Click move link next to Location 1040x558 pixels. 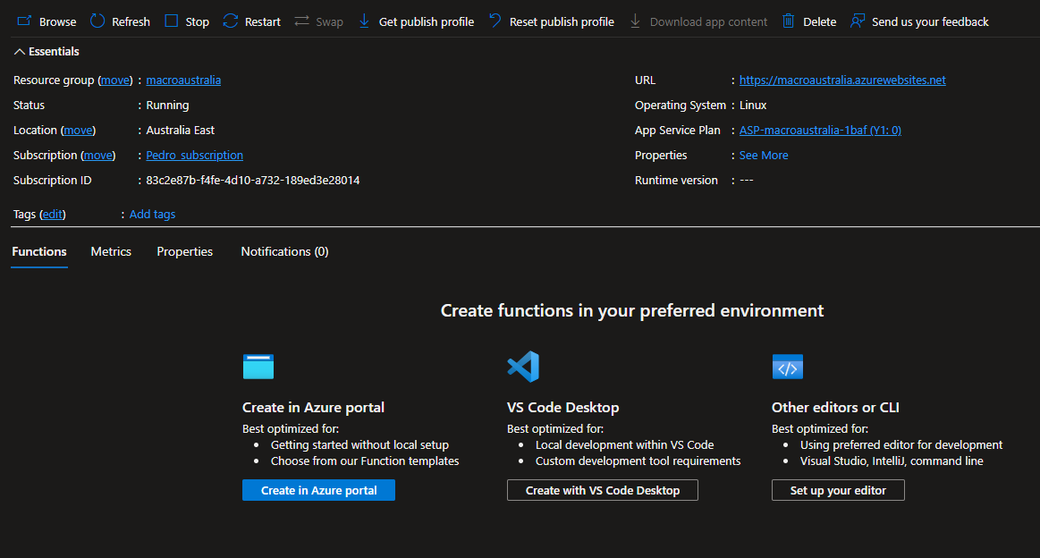pos(79,131)
